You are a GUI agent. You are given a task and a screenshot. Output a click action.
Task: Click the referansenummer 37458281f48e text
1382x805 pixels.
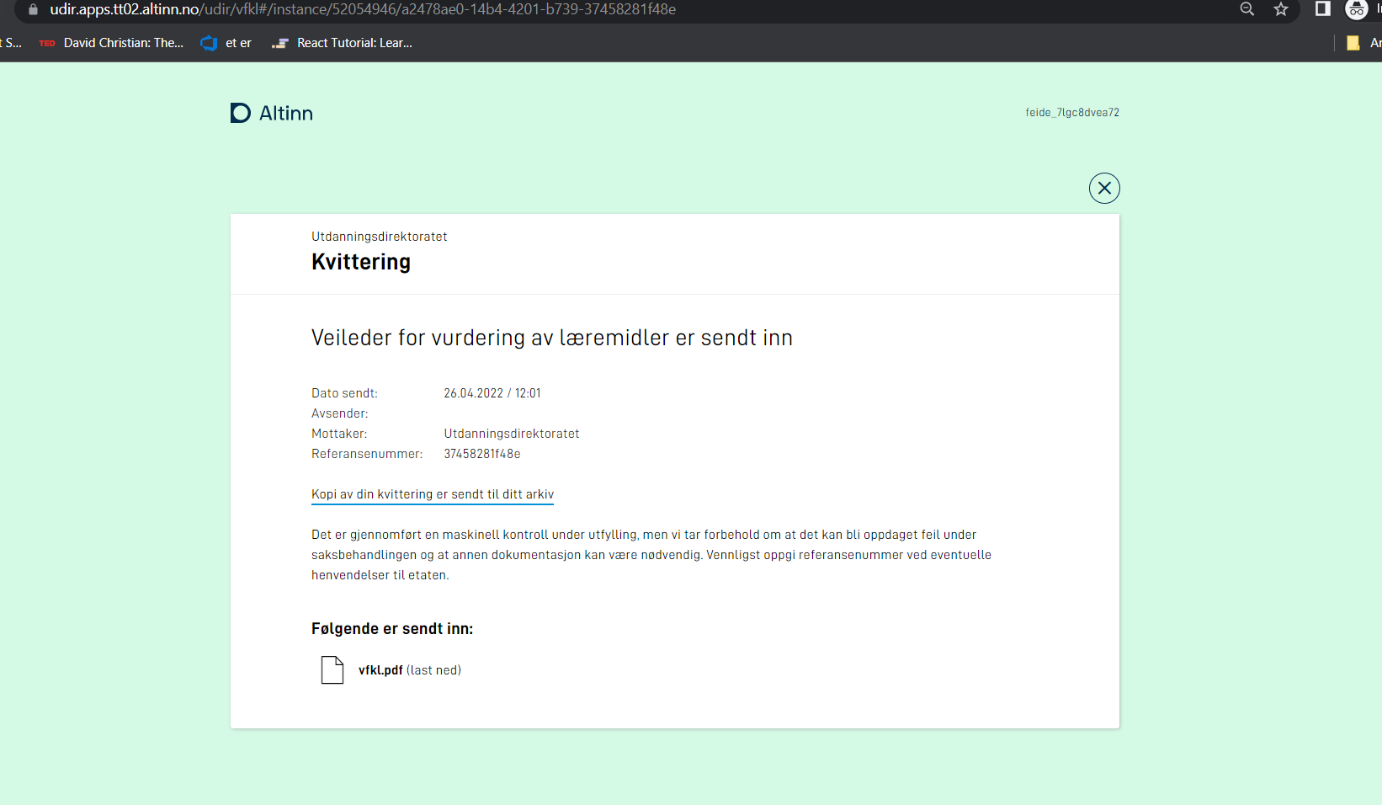pyautogui.click(x=482, y=454)
